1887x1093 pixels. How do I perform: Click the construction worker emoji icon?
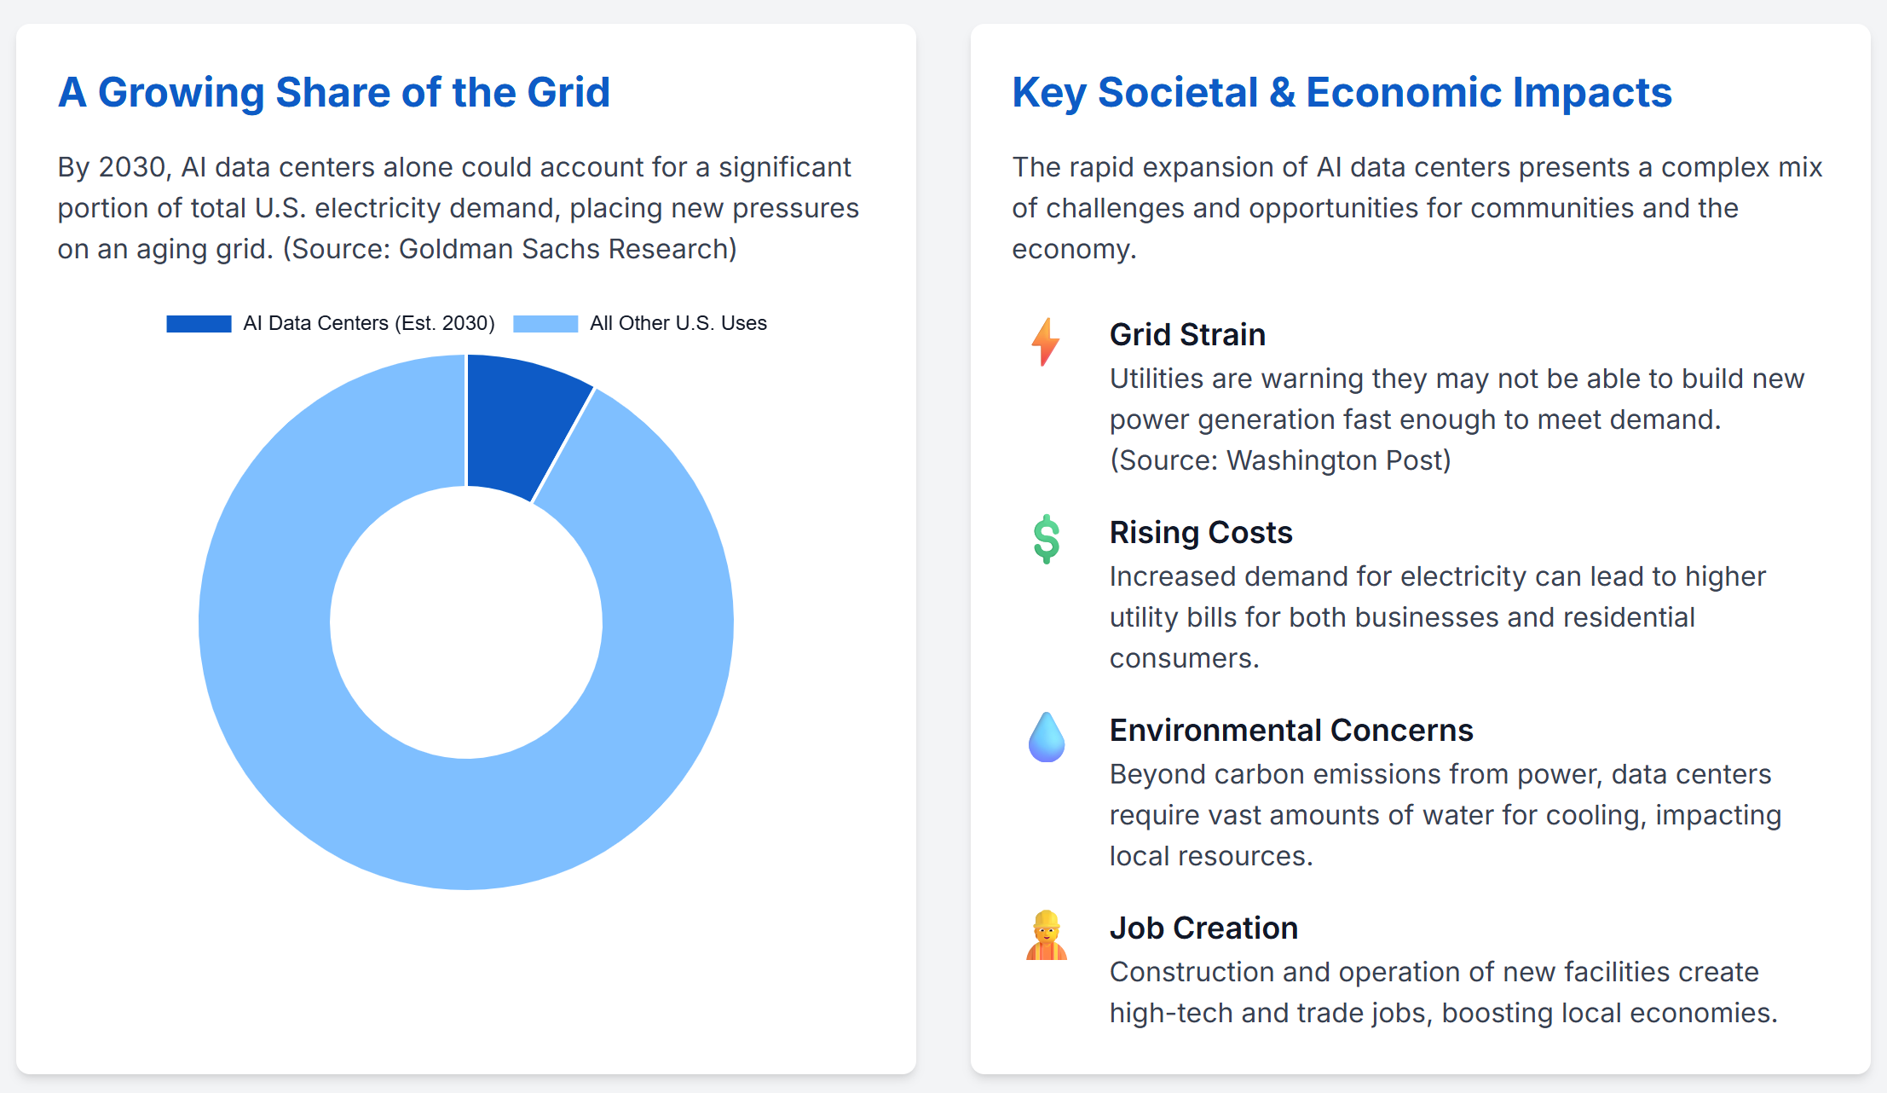click(1046, 934)
